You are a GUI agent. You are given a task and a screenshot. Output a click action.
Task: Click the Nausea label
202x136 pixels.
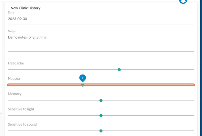click(x=14, y=79)
